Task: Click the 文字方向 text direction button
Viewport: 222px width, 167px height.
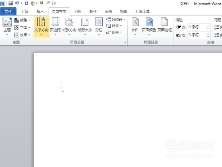Action: coord(41,27)
